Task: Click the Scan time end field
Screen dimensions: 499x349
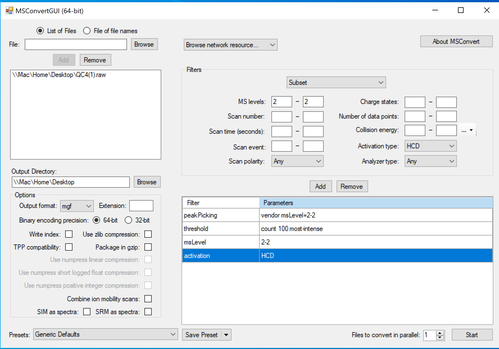Action: 313,132
